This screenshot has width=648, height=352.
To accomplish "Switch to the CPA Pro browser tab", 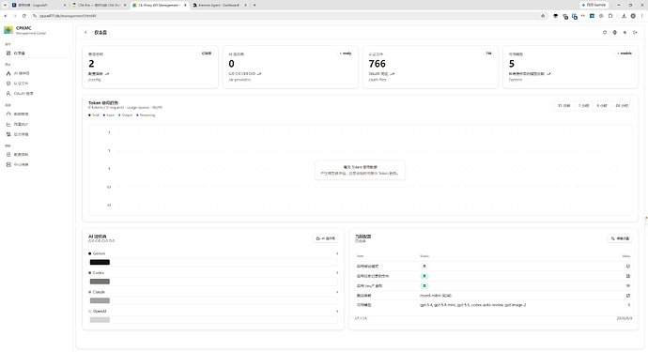I will tap(99, 5).
